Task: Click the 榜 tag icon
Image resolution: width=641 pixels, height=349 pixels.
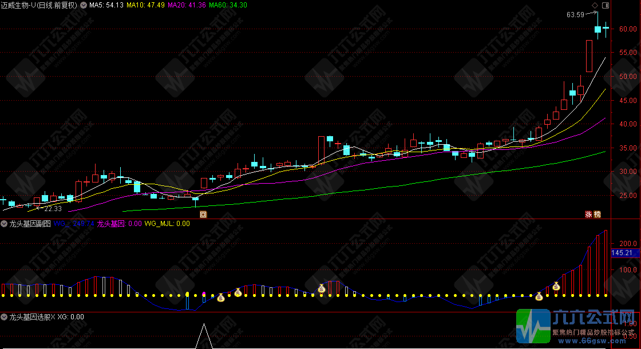Action: (x=598, y=215)
